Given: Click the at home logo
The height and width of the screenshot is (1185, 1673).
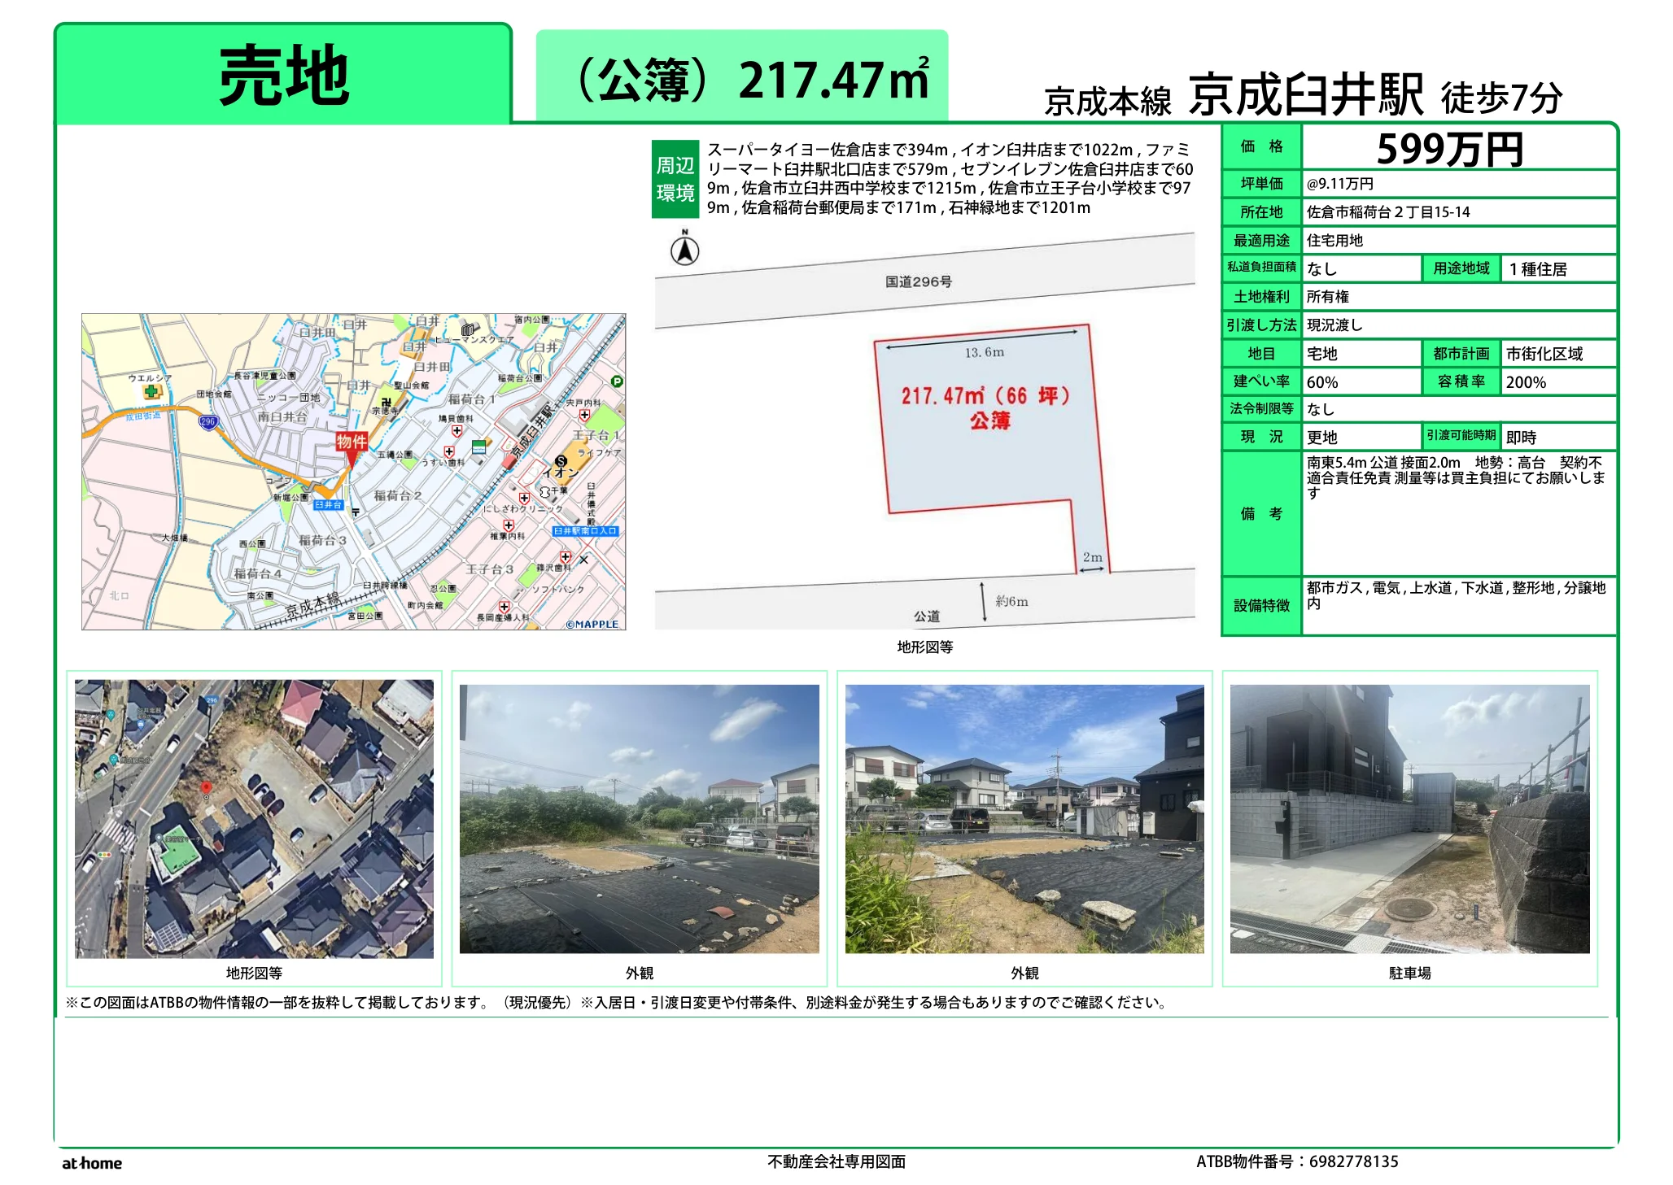Looking at the screenshot, I should pos(92,1163).
